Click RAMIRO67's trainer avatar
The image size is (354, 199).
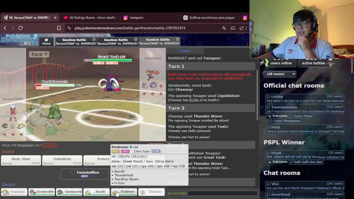(x=152, y=75)
